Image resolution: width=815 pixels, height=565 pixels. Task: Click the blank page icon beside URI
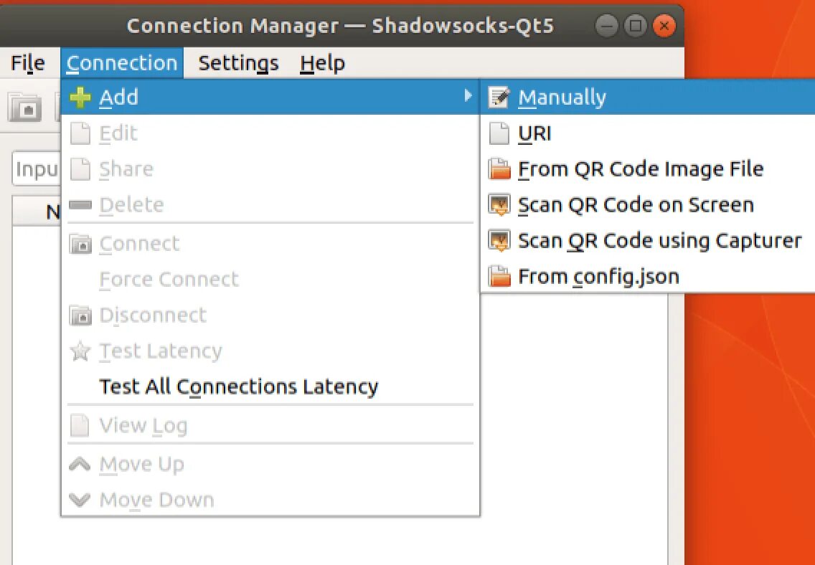tap(499, 133)
